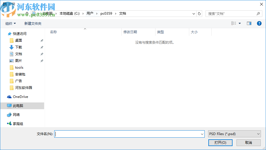This screenshot has height=150, width=266.
Task: Click the refresh icon beside address bar
Action: pos(199,14)
